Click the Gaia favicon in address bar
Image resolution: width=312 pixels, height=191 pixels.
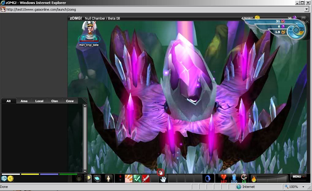3,9
